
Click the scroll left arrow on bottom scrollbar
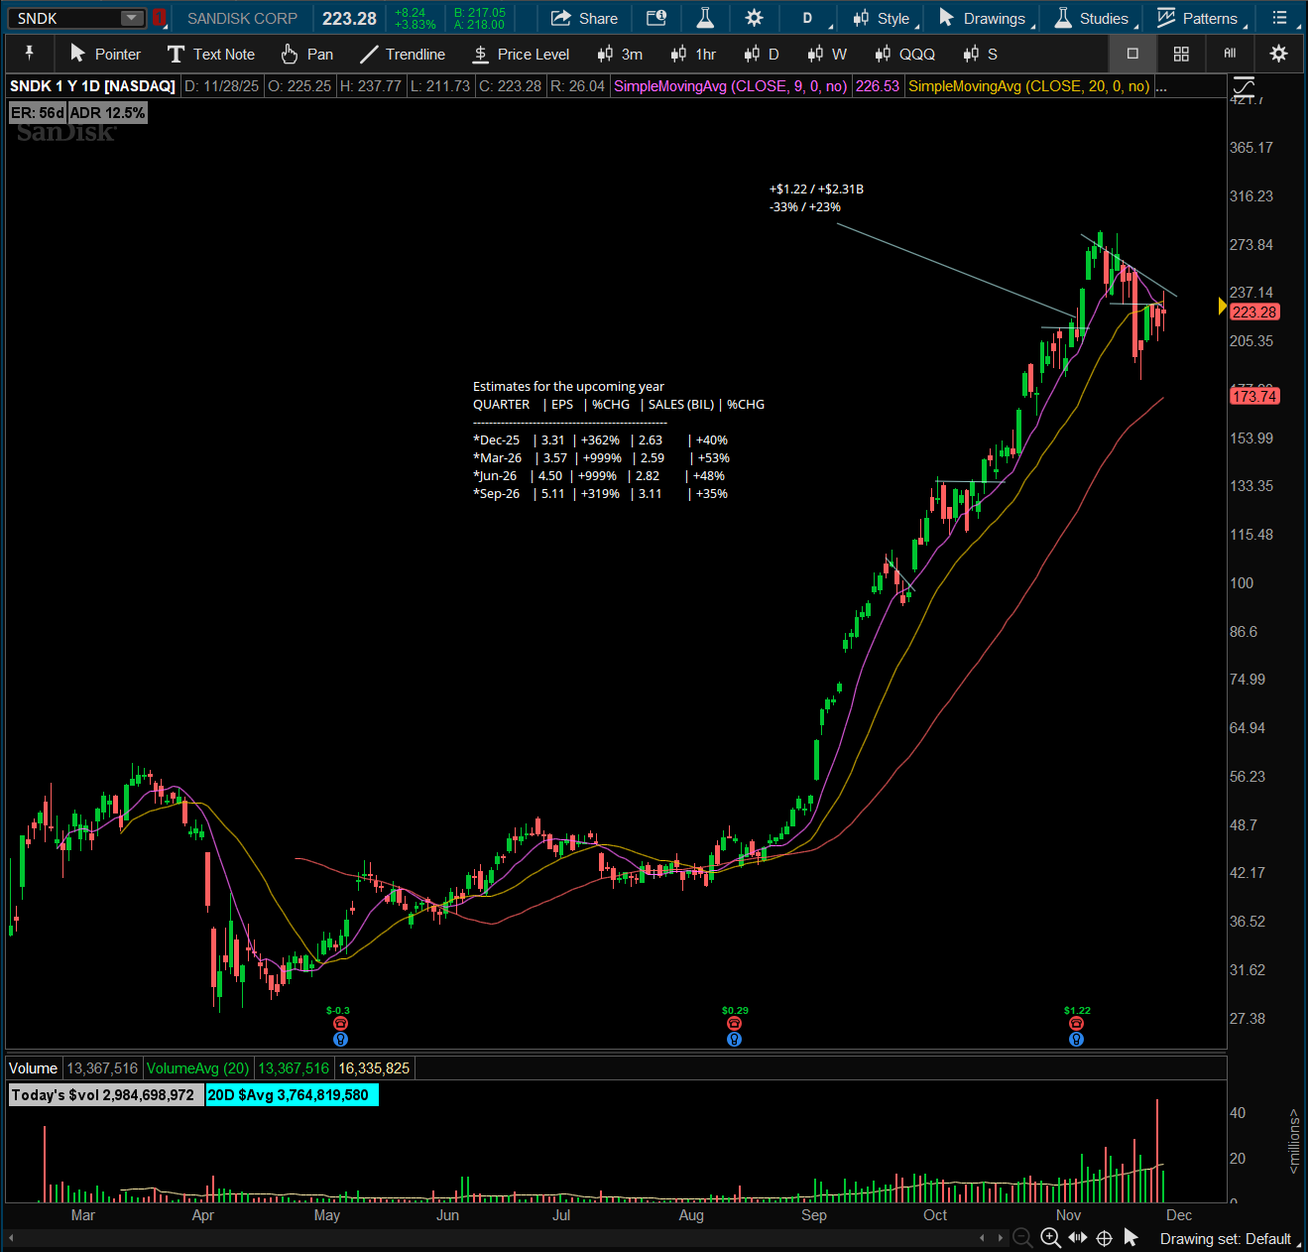click(12, 1238)
